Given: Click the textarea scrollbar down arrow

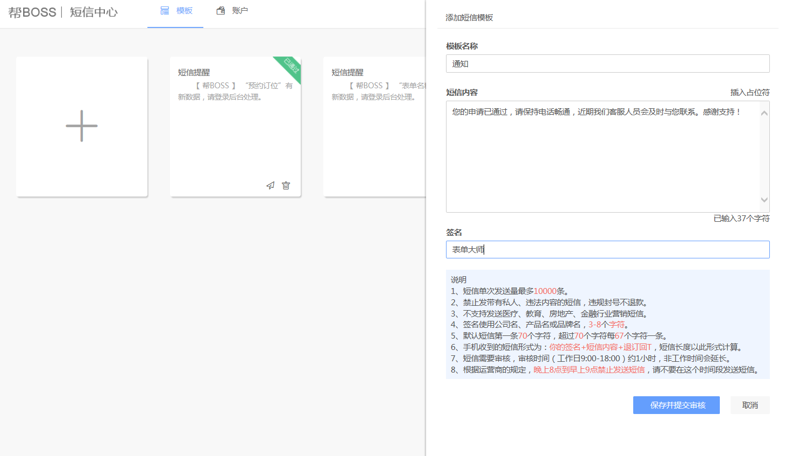Looking at the screenshot, I should click(x=764, y=200).
